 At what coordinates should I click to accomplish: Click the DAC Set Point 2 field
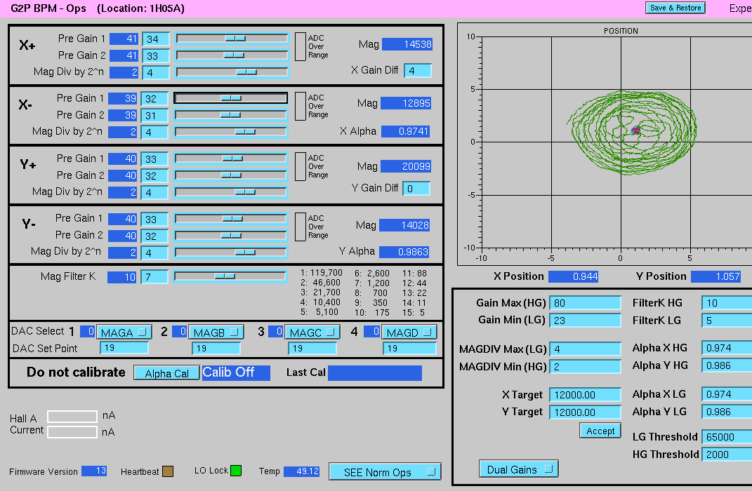coord(216,348)
